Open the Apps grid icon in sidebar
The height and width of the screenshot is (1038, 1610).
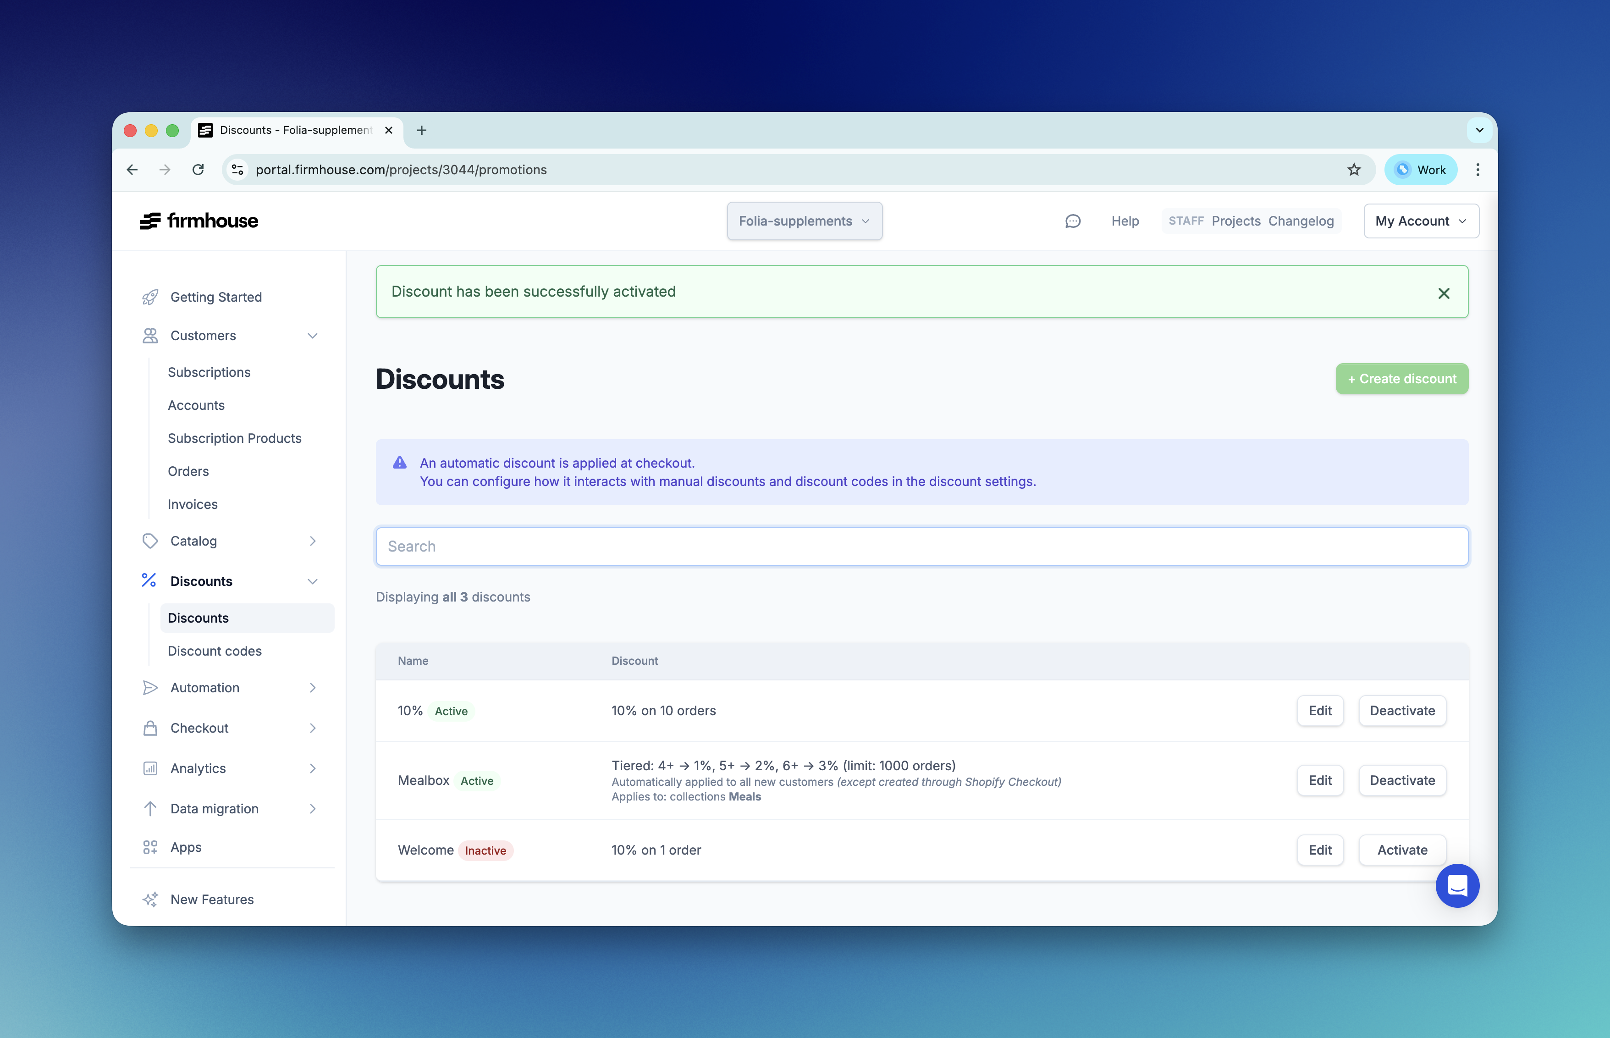point(149,847)
